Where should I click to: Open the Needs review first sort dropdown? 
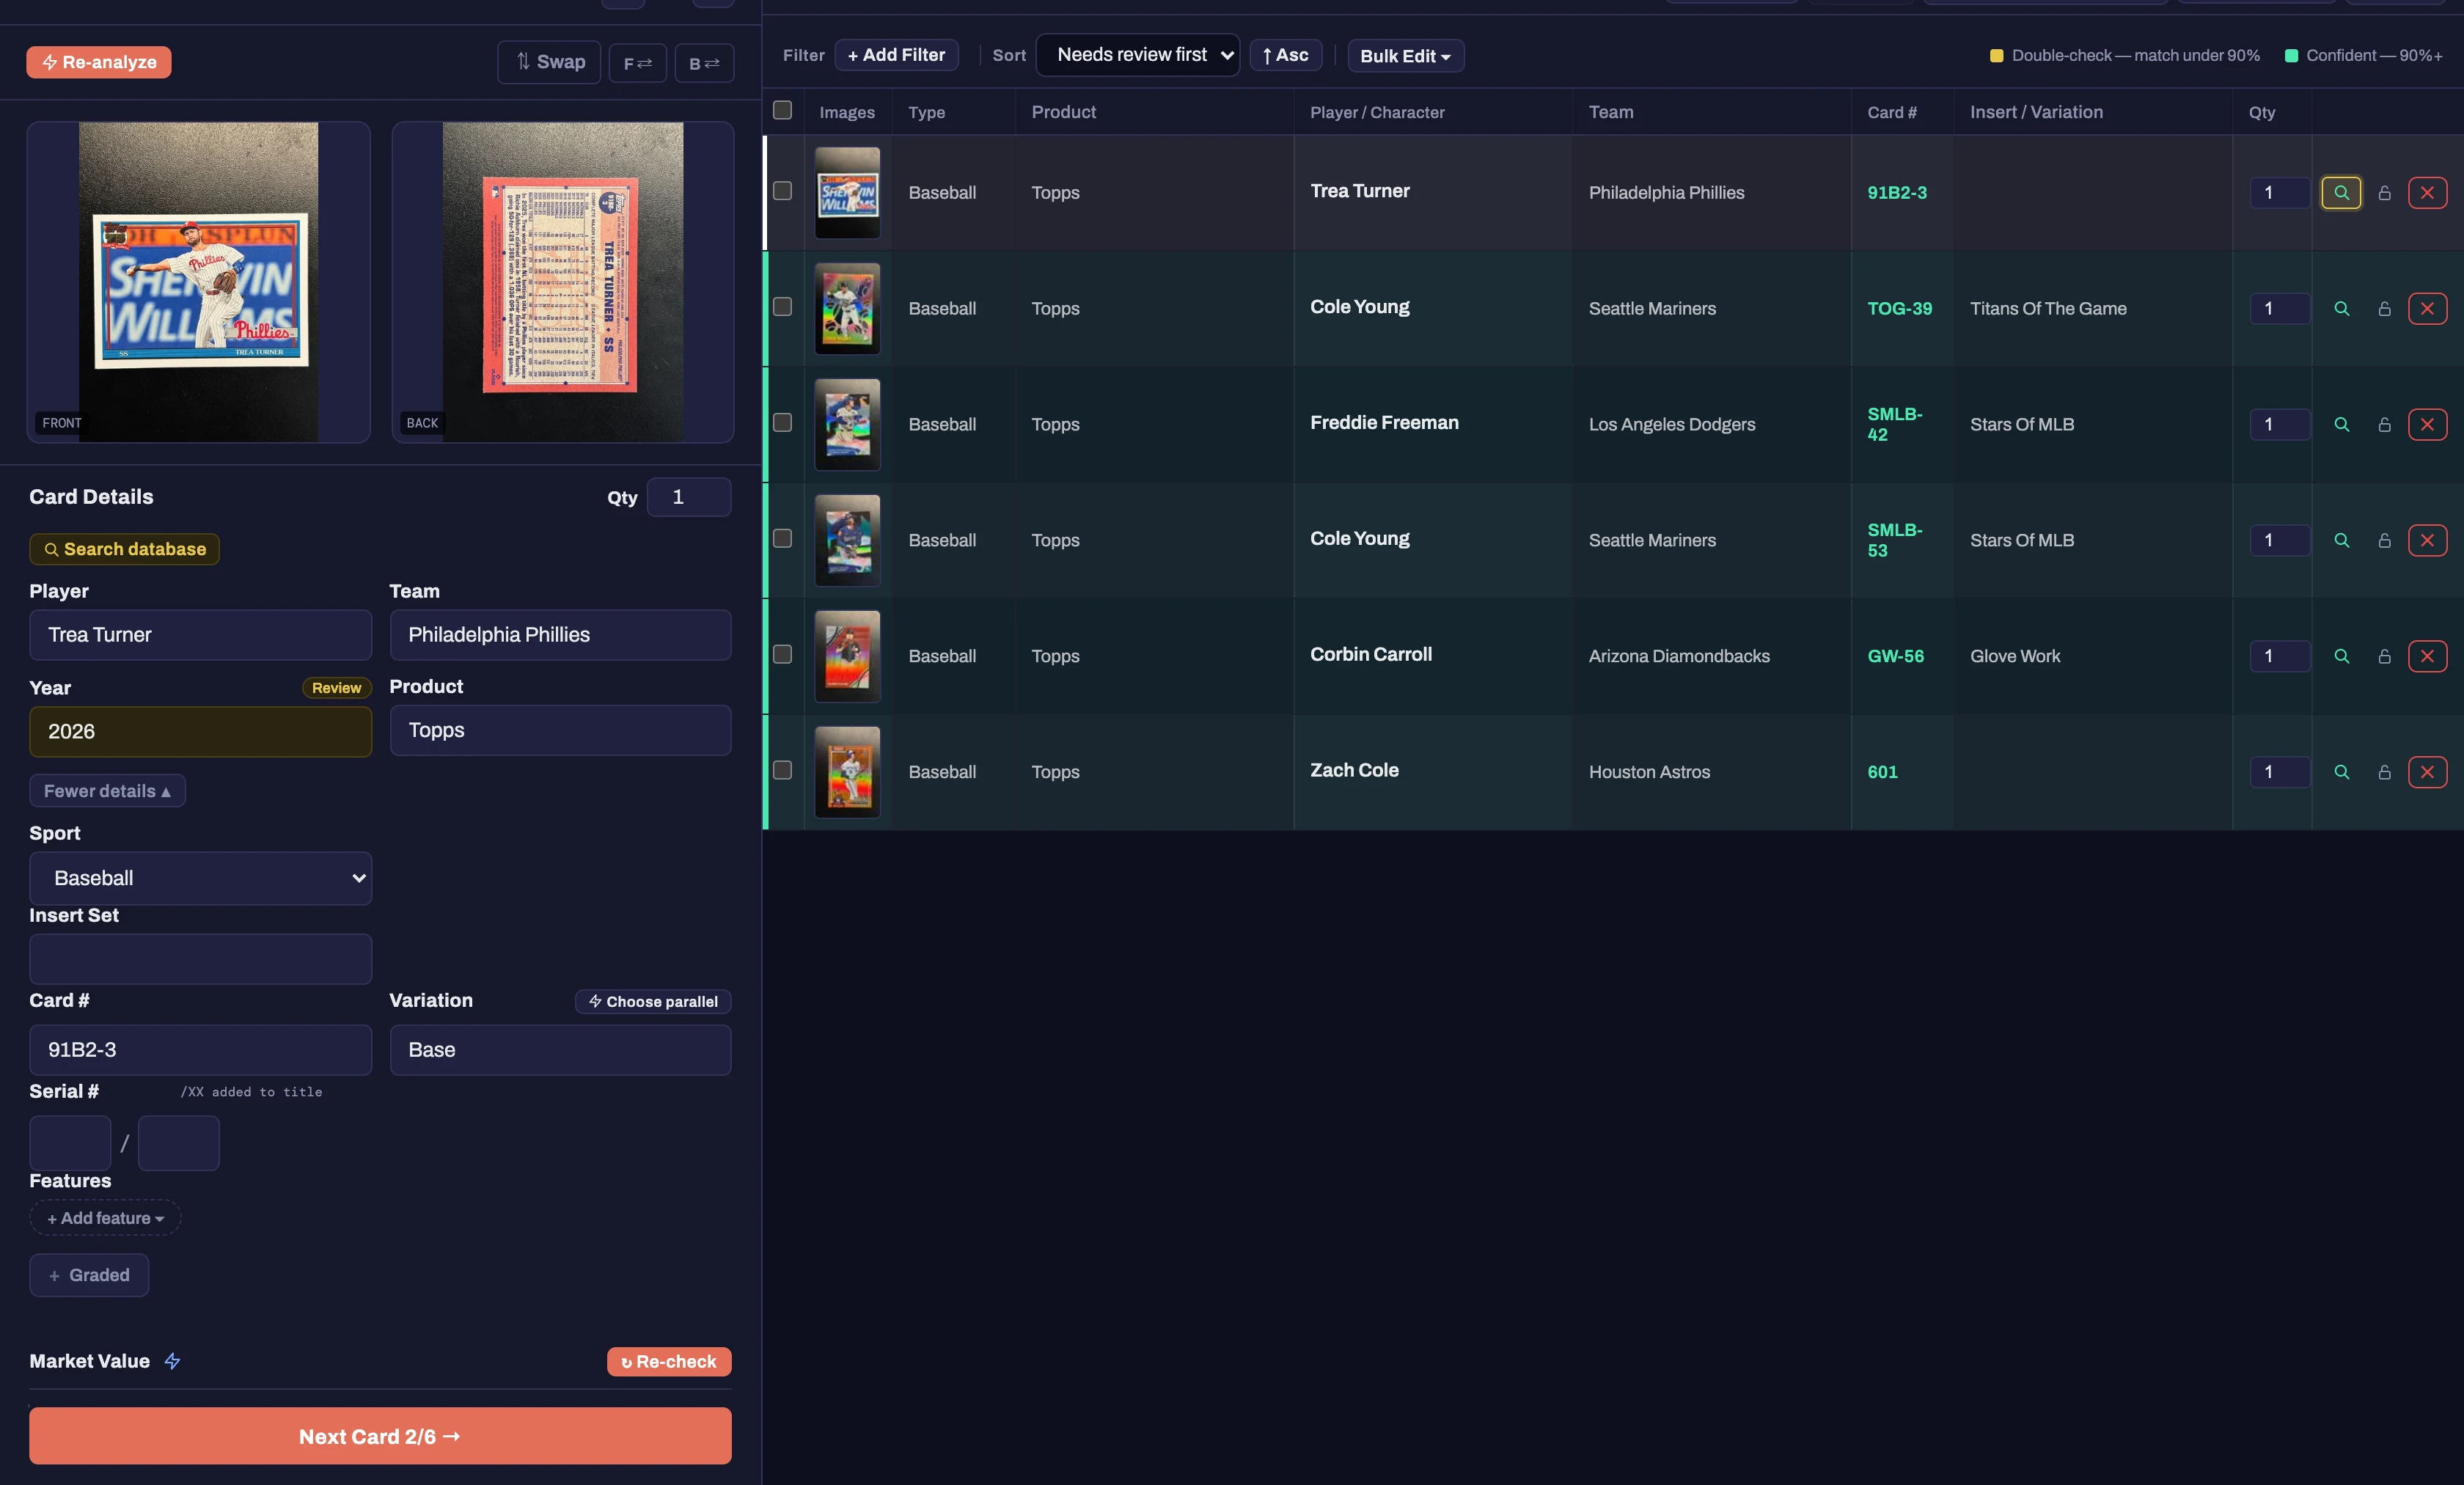click(1138, 55)
